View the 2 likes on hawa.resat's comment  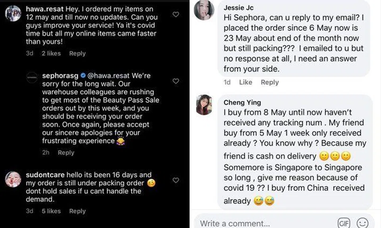point(51,53)
